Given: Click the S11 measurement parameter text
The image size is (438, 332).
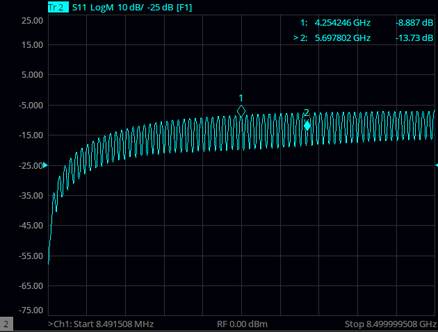Looking at the screenshot, I should point(79,7).
